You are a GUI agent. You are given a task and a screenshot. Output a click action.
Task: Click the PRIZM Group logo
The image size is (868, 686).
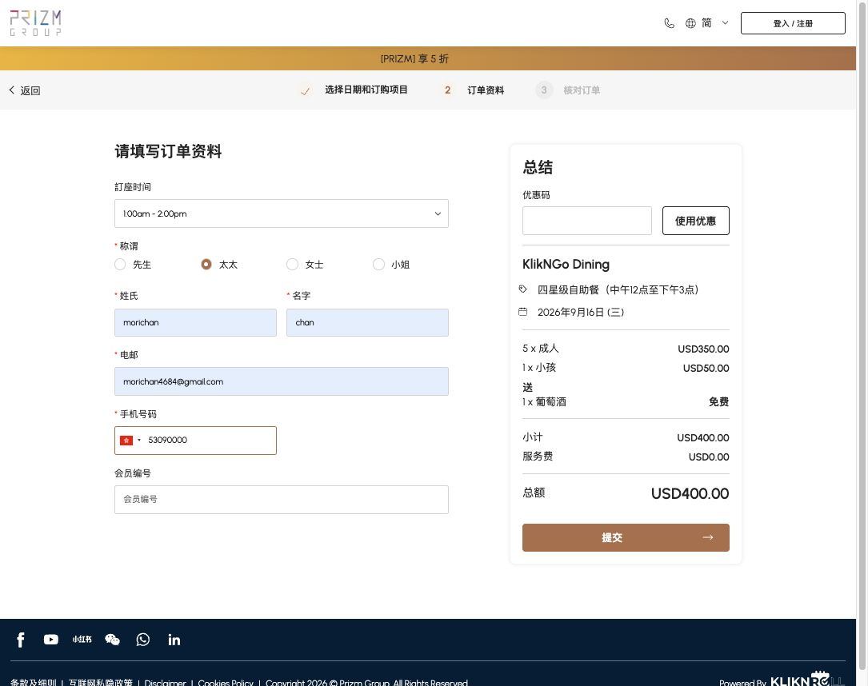pos(35,23)
